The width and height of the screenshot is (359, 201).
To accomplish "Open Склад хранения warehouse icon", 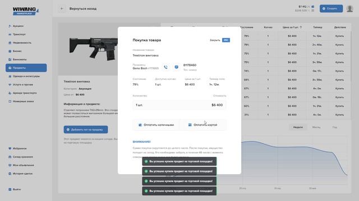I will pyautogui.click(x=10, y=157).
